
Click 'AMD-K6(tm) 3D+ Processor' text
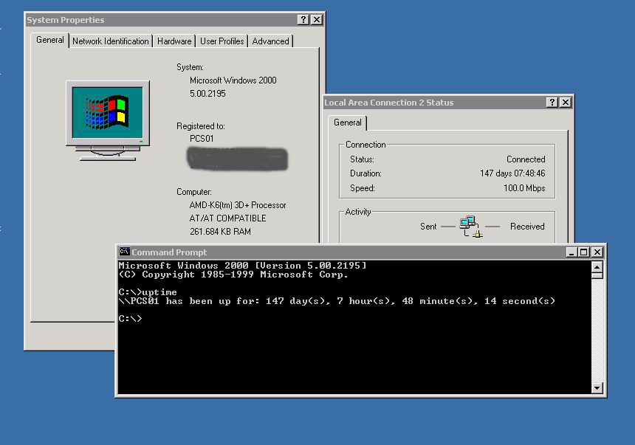click(x=238, y=205)
